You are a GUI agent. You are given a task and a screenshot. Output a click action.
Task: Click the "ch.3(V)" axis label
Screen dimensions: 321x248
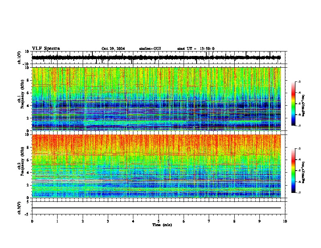coord(19,208)
